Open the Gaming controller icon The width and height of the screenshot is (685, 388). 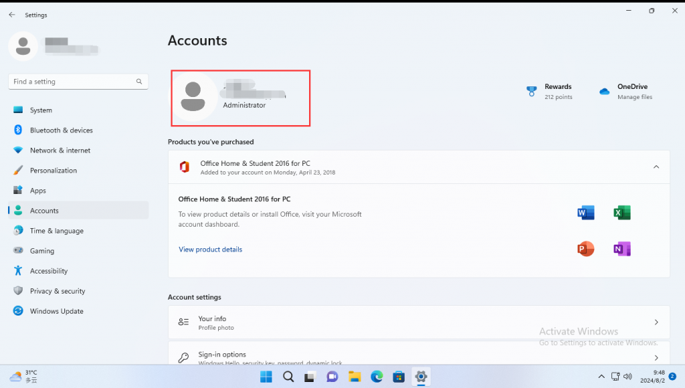[x=18, y=250]
